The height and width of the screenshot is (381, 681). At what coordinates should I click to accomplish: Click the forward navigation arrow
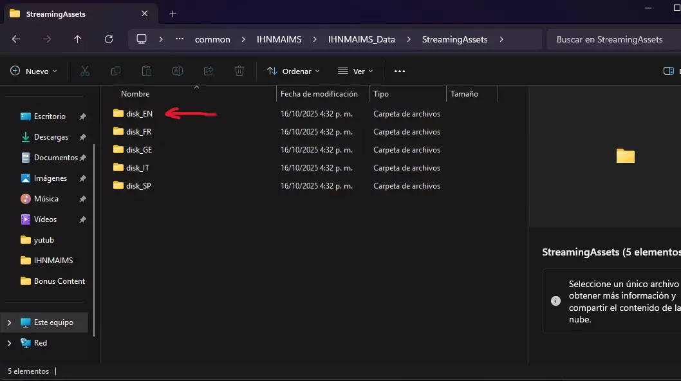tap(47, 39)
